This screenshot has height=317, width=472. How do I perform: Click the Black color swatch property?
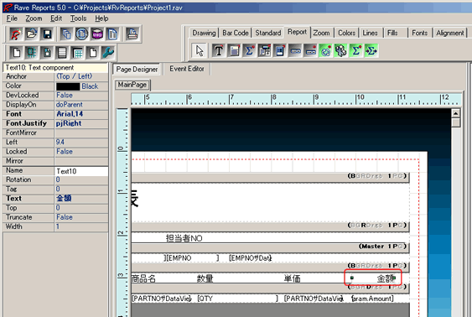(x=68, y=86)
